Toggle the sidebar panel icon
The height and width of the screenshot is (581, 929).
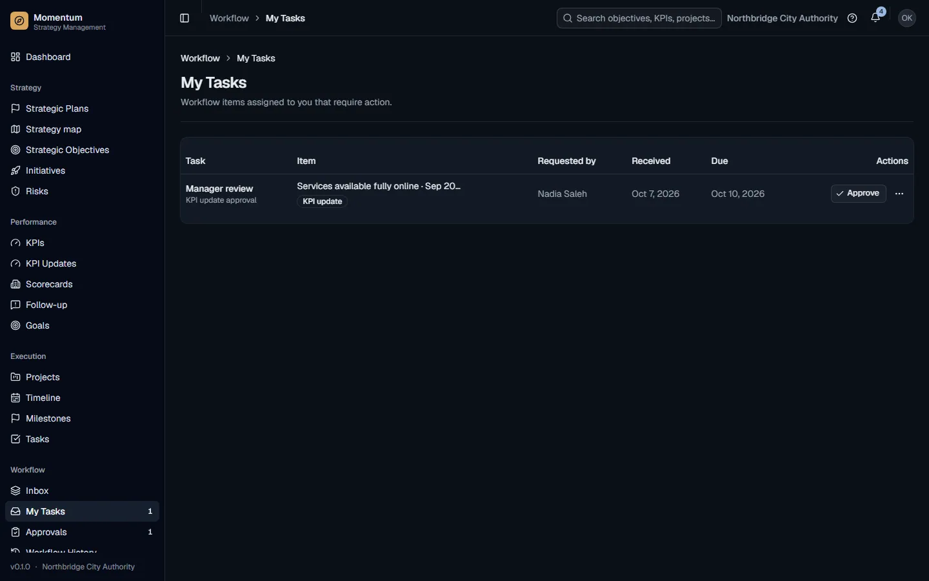pyautogui.click(x=185, y=18)
